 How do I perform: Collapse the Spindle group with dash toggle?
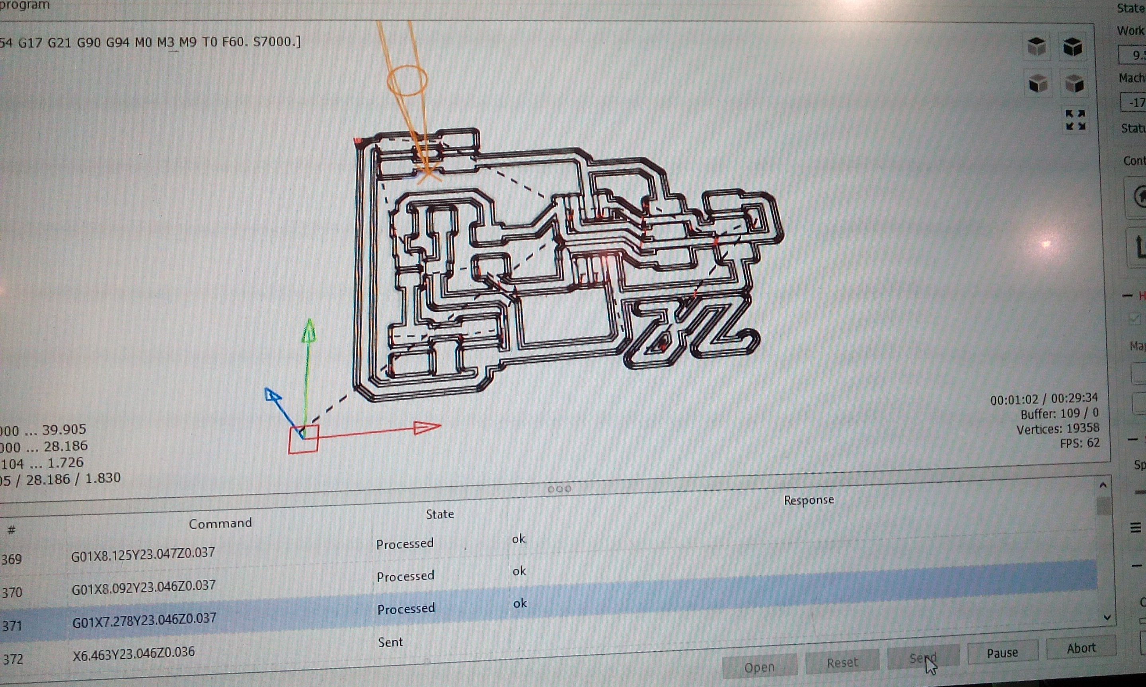pyautogui.click(x=1132, y=439)
